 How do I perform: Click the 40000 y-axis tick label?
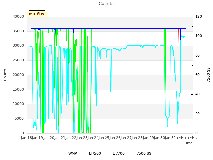[x=18, y=16]
